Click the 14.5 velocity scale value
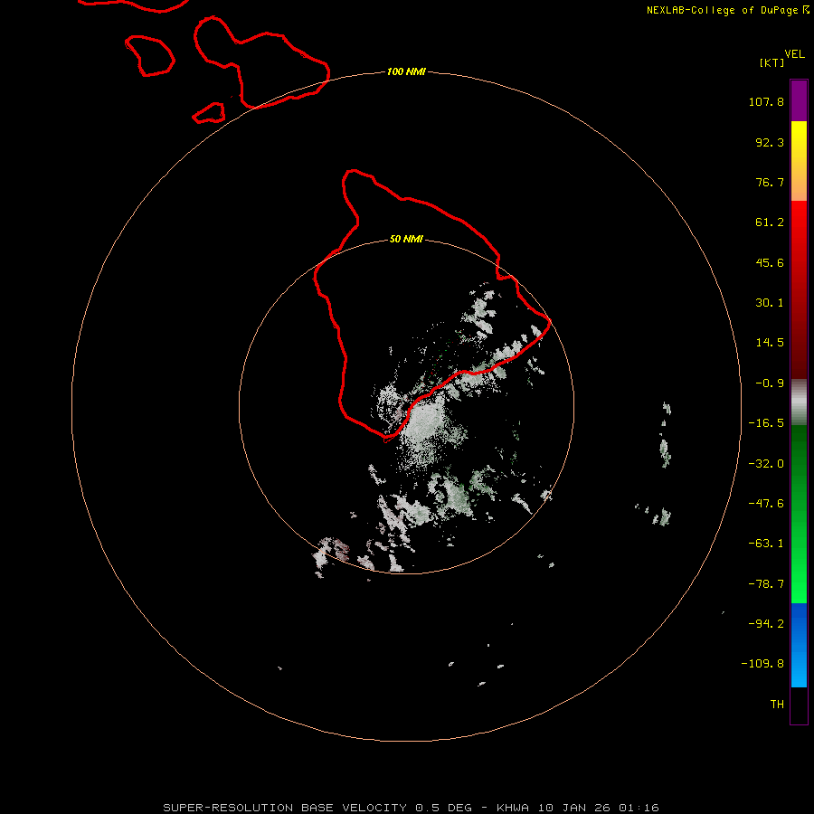This screenshot has width=814, height=814. click(x=770, y=343)
